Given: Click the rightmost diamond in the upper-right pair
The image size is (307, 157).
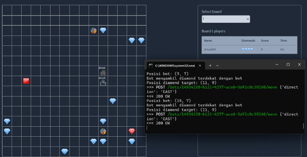Looking at the screenshot, I should click(141, 41).
